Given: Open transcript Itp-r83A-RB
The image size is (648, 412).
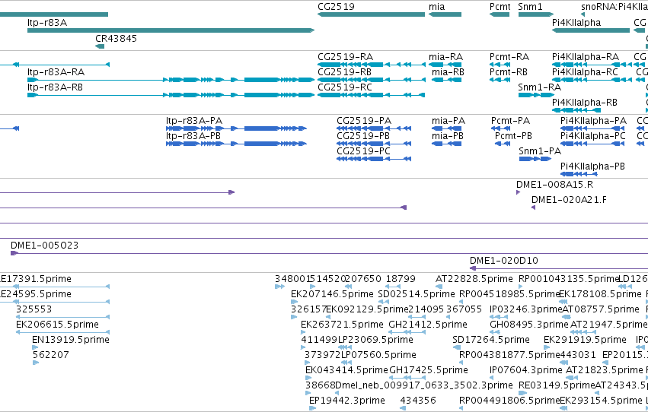Looking at the screenshot, I should [x=171, y=95].
